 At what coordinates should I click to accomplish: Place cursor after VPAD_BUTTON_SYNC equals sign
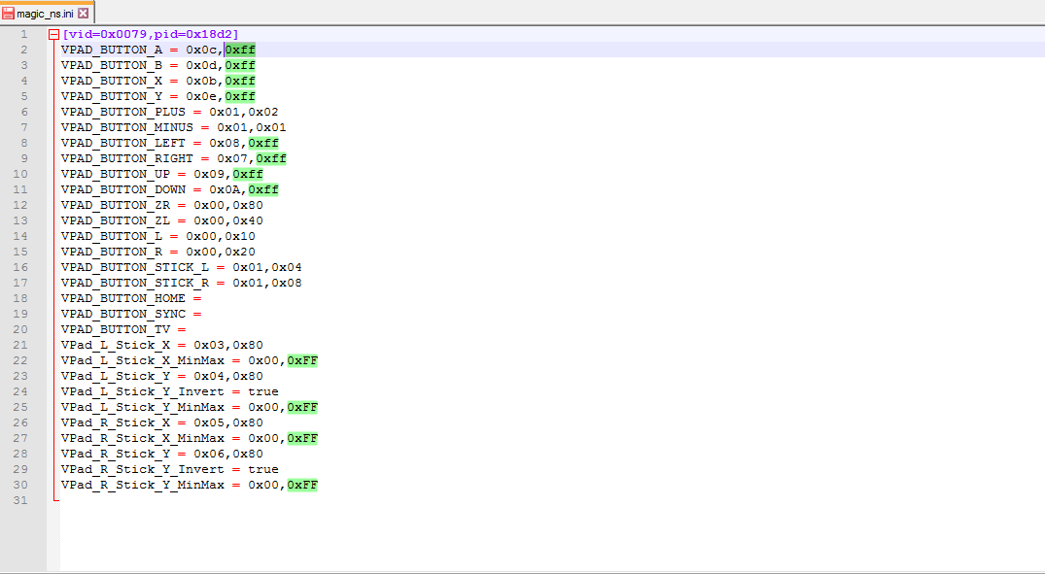click(202, 314)
